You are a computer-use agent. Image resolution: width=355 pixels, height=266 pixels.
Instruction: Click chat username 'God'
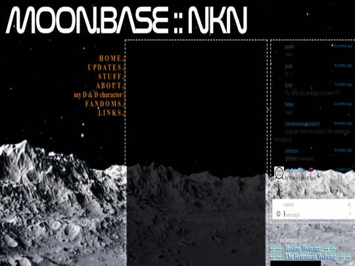(x=289, y=85)
